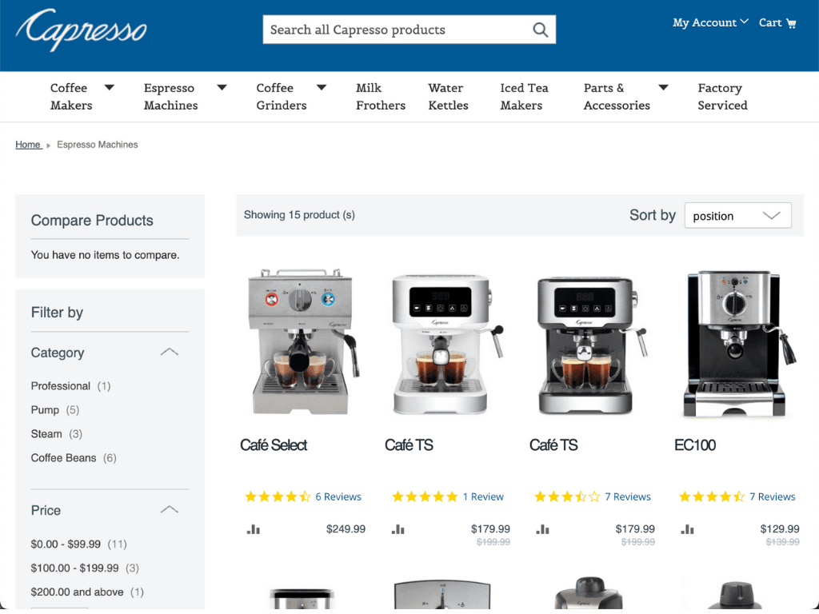
Task: Open the white Café TS product image
Action: tap(448, 344)
